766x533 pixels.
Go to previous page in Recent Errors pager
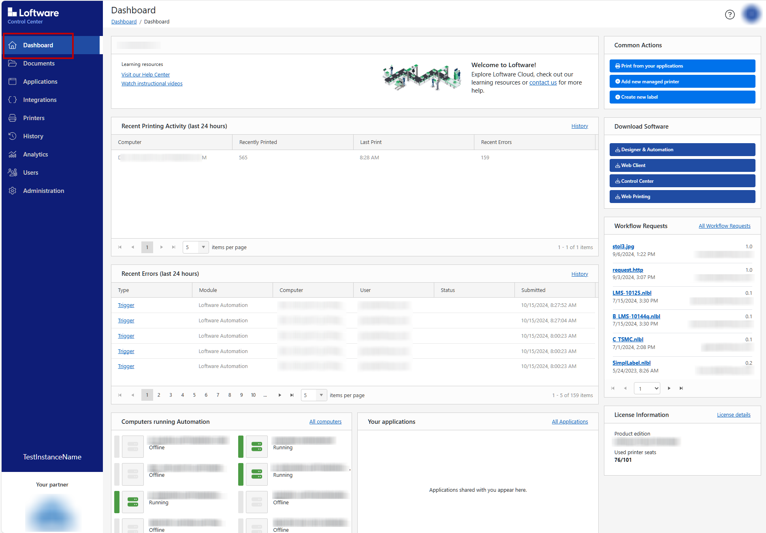[132, 395]
